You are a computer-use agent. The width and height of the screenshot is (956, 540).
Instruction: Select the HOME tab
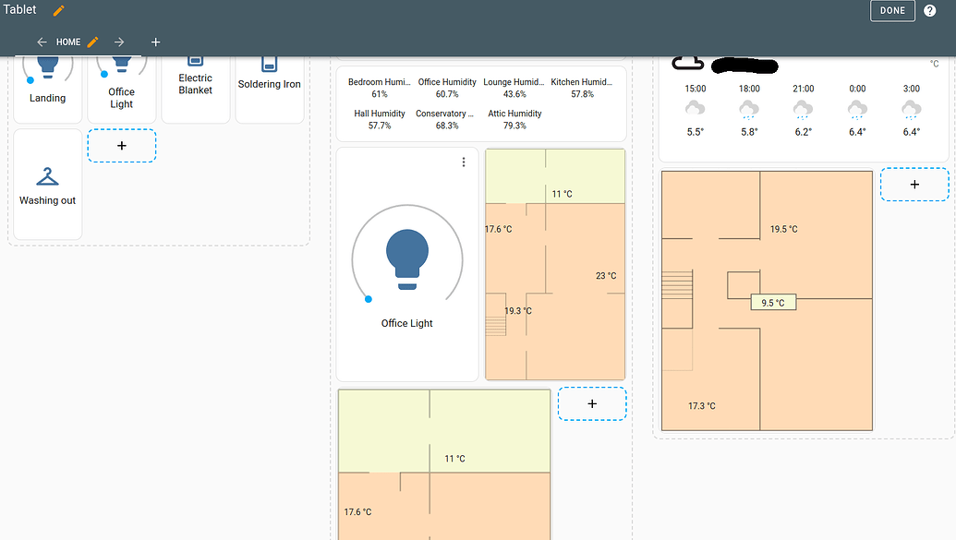68,42
